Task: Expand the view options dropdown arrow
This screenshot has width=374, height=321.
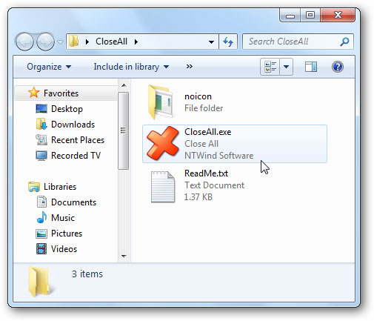Action: [x=286, y=67]
